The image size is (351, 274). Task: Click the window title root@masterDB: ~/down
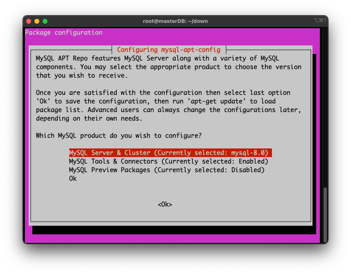175,21
